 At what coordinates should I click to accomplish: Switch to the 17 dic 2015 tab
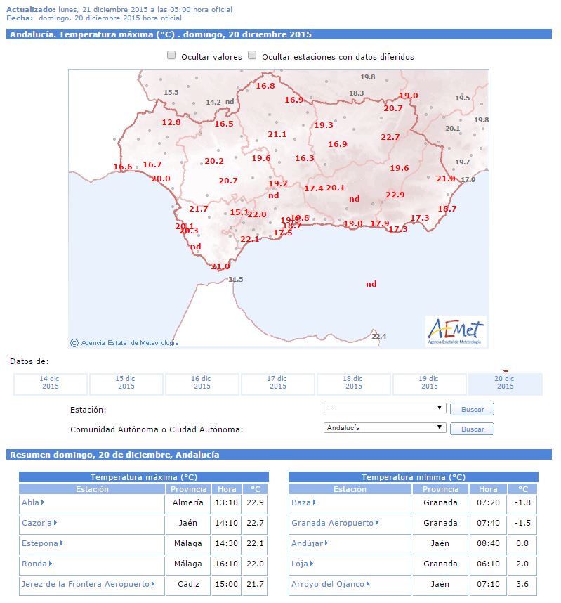[278, 383]
